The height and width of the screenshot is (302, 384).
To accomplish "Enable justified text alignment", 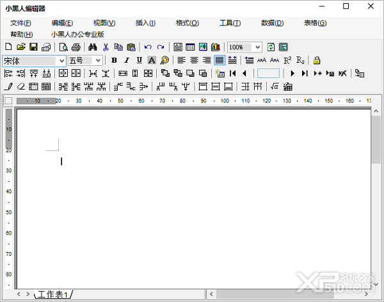I will (220, 60).
